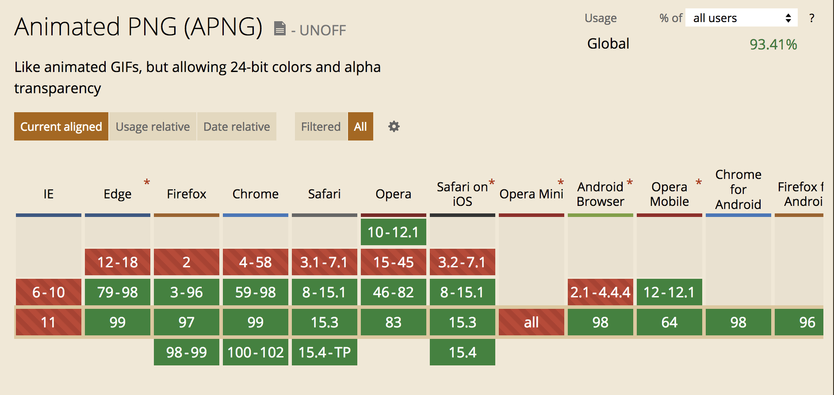
Task: Click the document spec icon beside title
Action: point(279,29)
